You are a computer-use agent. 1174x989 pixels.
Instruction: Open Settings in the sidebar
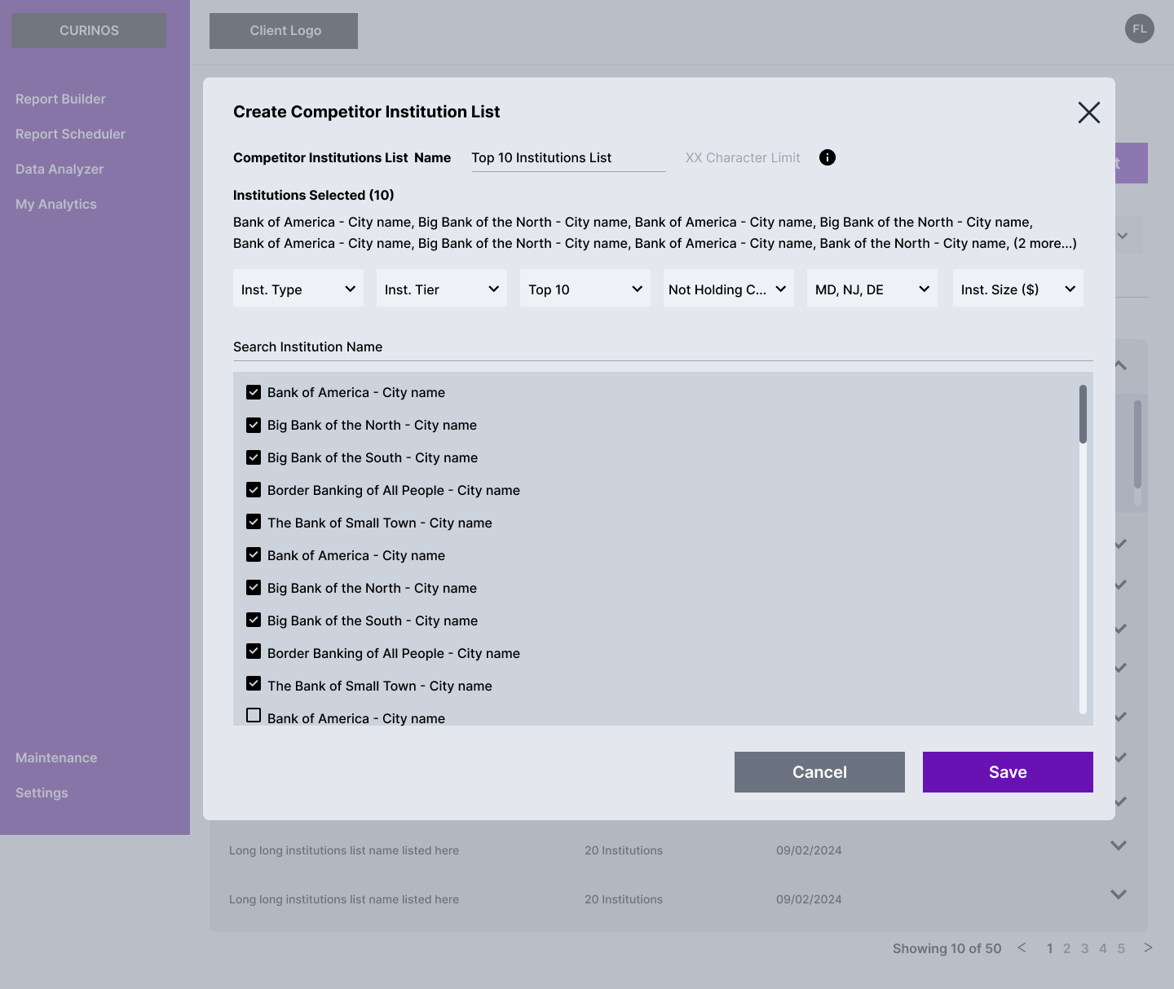[x=42, y=793]
